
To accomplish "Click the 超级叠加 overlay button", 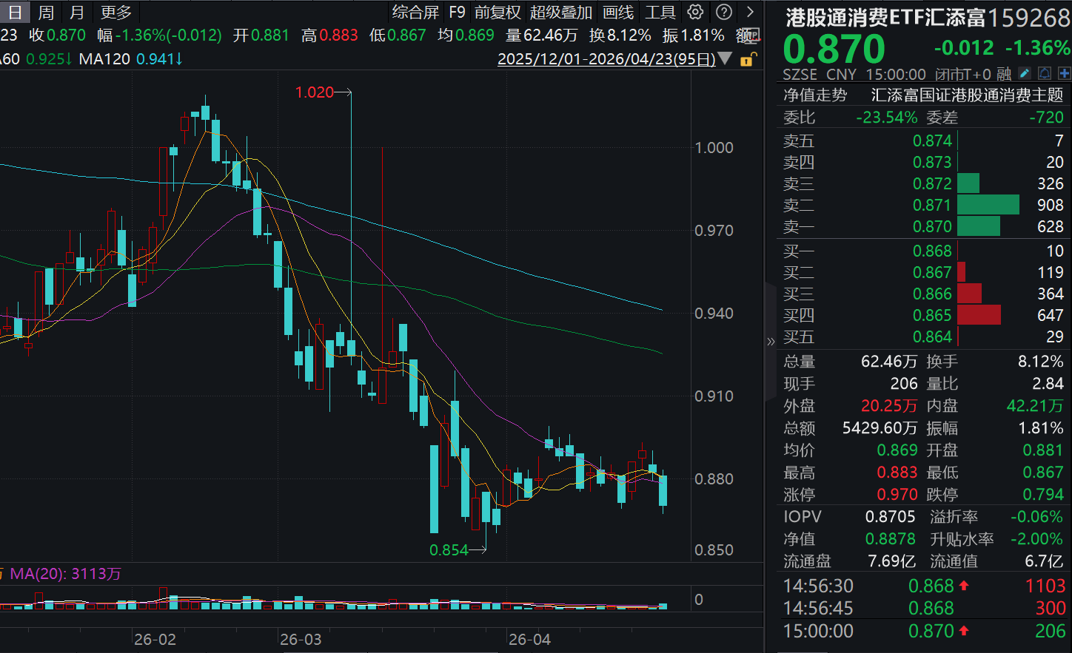I will click(x=561, y=12).
